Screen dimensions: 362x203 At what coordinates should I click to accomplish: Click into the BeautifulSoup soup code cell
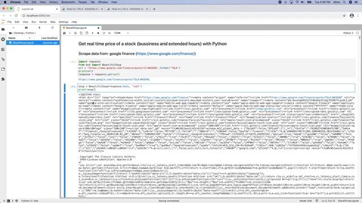click(216, 88)
